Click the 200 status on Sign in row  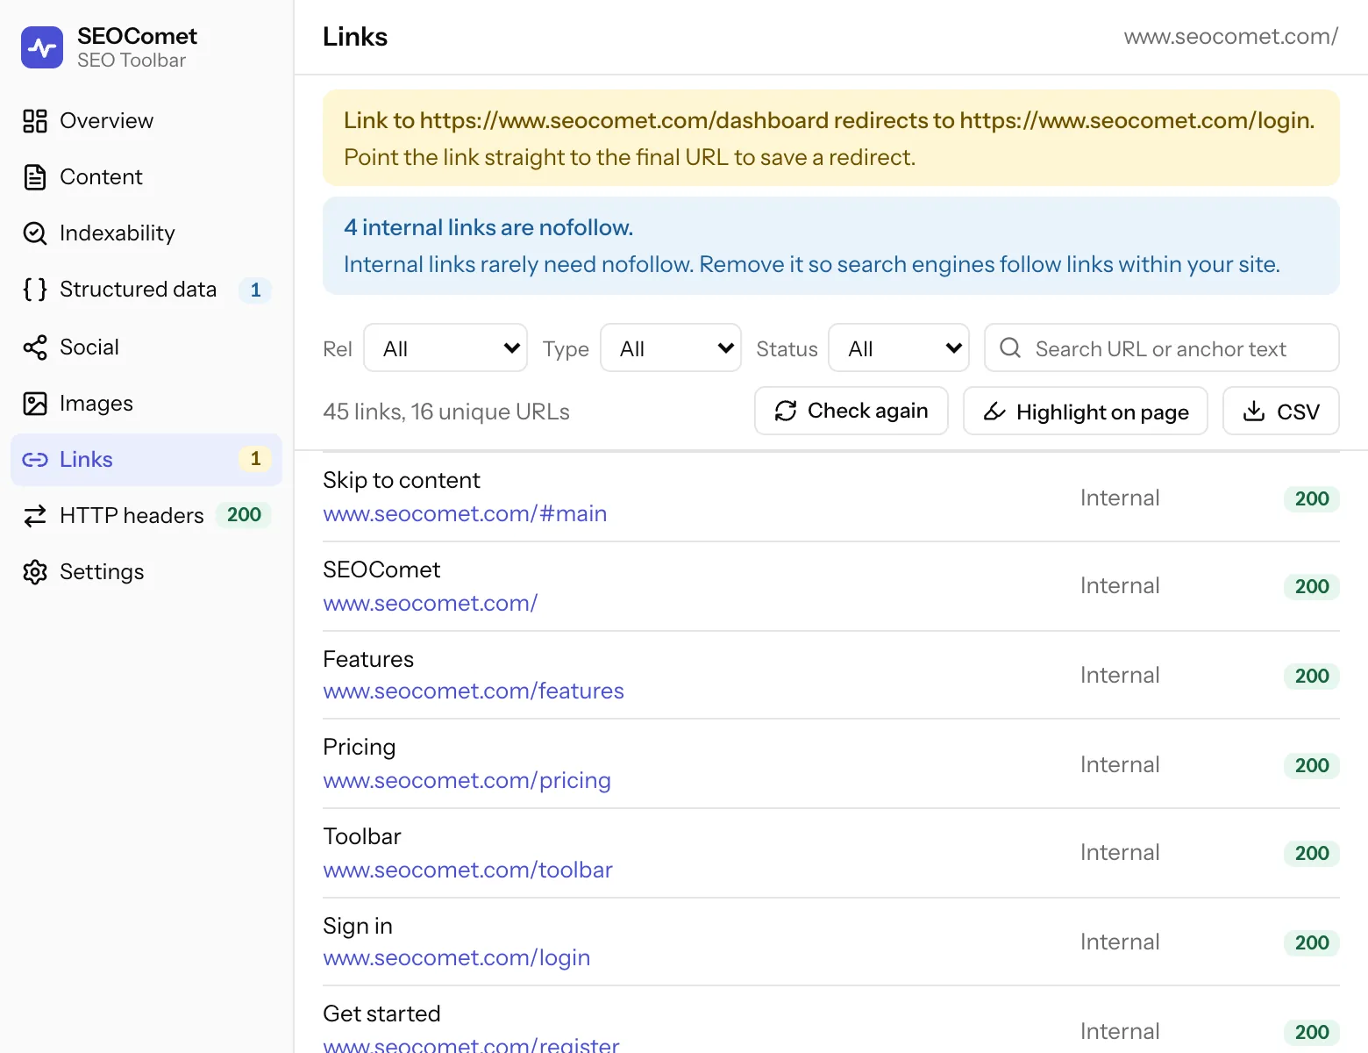click(1312, 942)
